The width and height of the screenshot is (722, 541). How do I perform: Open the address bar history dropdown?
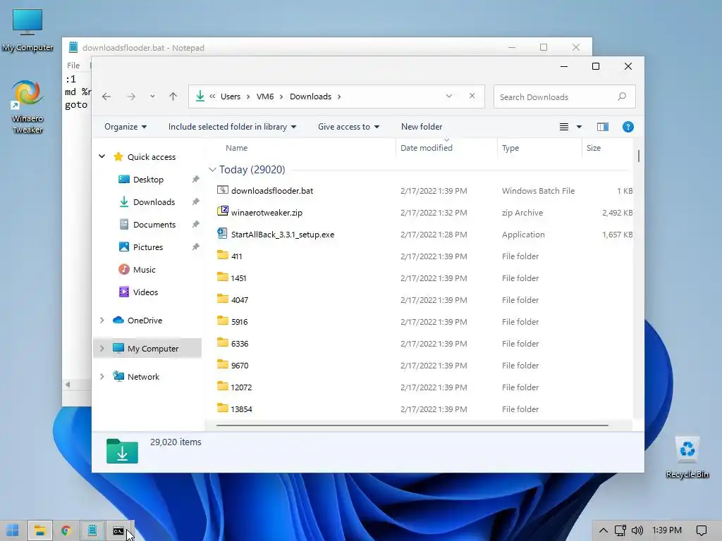coord(449,96)
